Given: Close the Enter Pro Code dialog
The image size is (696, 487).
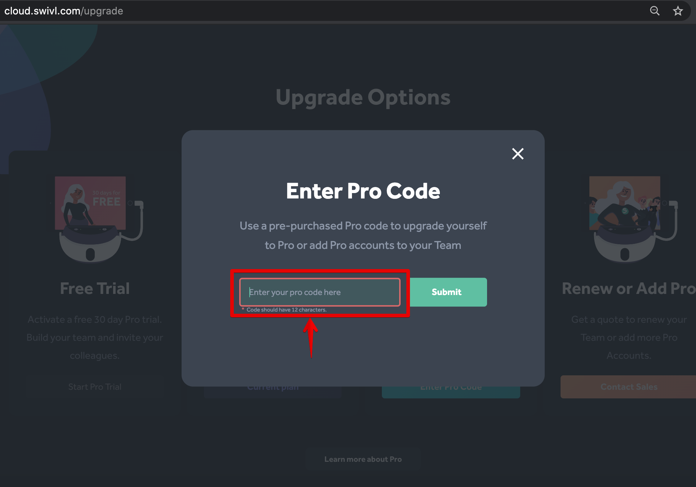Looking at the screenshot, I should (518, 154).
